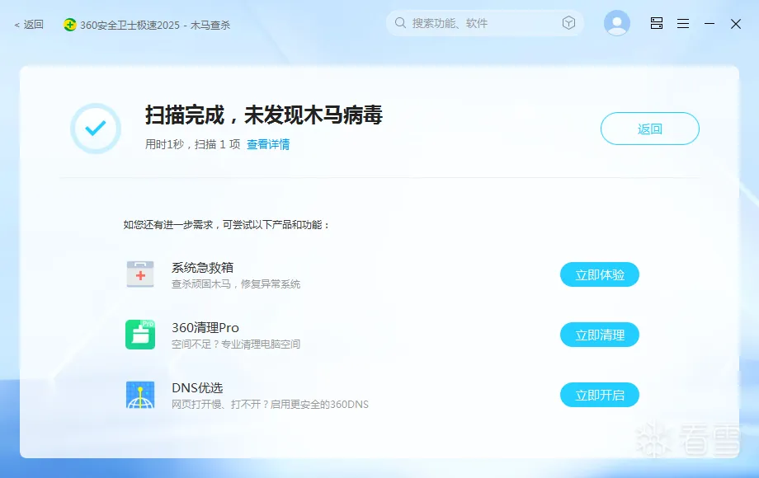The image size is (759, 478).
Task: Click the 网页打开慢、打不开 DNS description
Action: coord(270,405)
